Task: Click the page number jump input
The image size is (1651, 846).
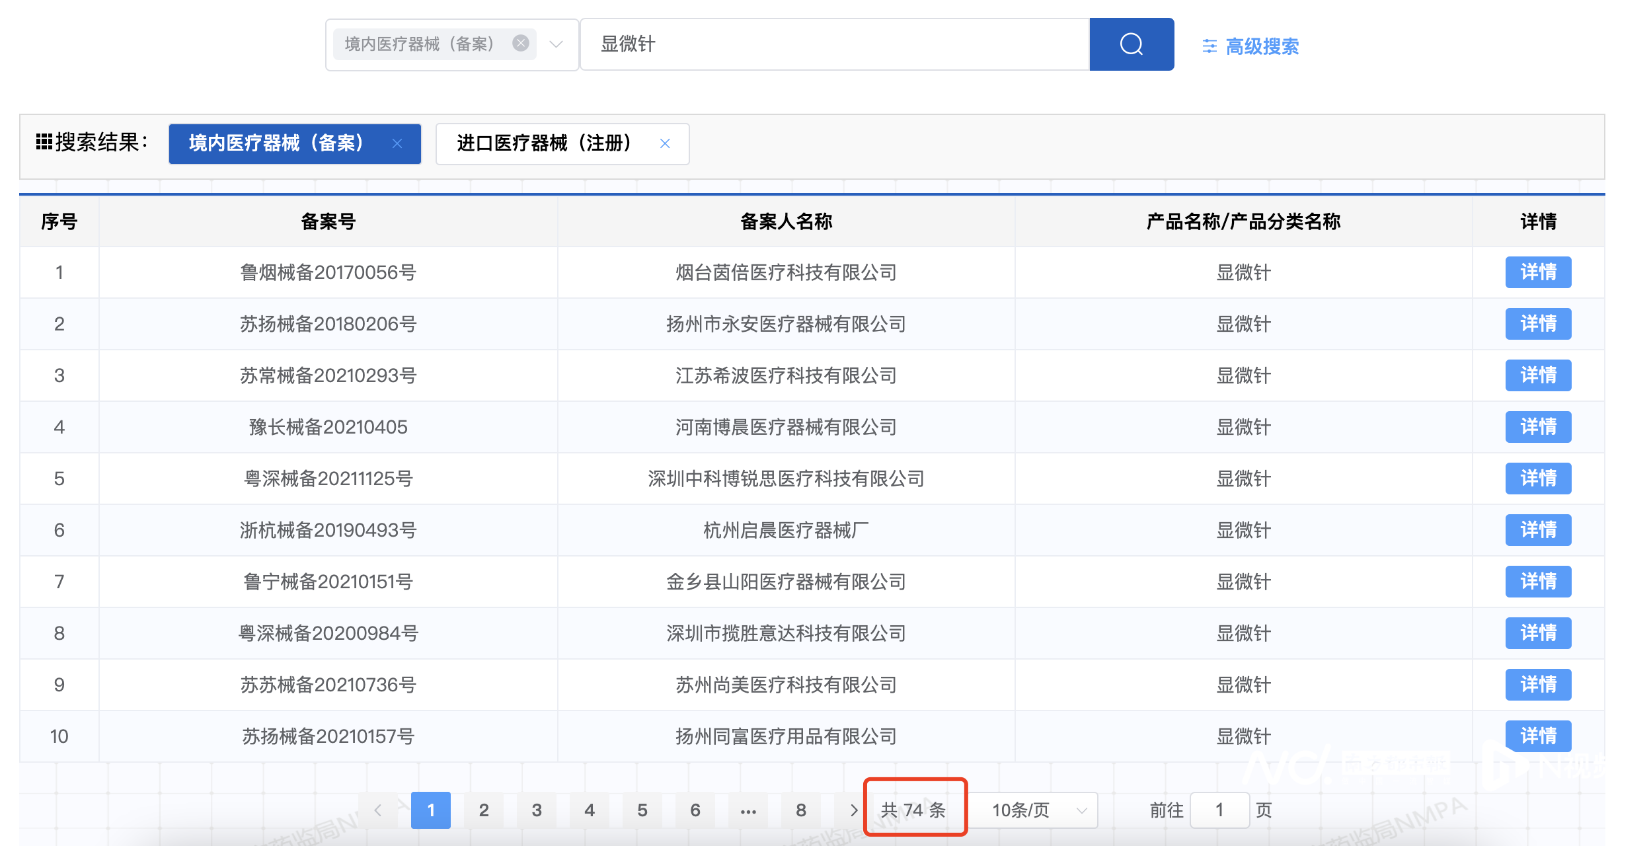Action: [x=1219, y=810]
